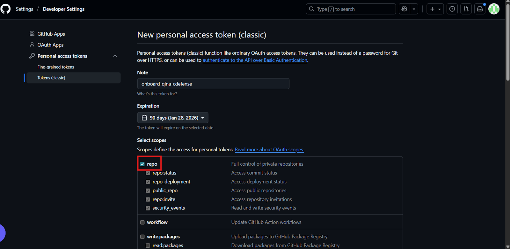Focus the Type / to search box
Screen dimensions: 510x249
(x=351, y=9)
